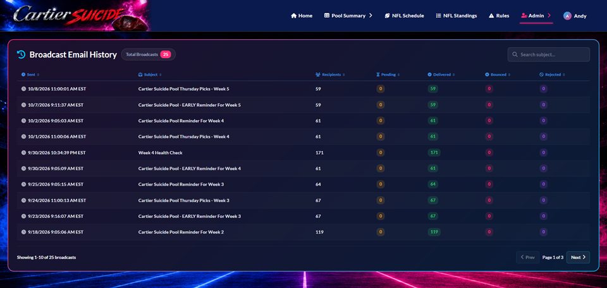607x288 pixels.
Task: Click clock icon for 9/25/2026 9:05:15 AM row
Action: coord(23,184)
